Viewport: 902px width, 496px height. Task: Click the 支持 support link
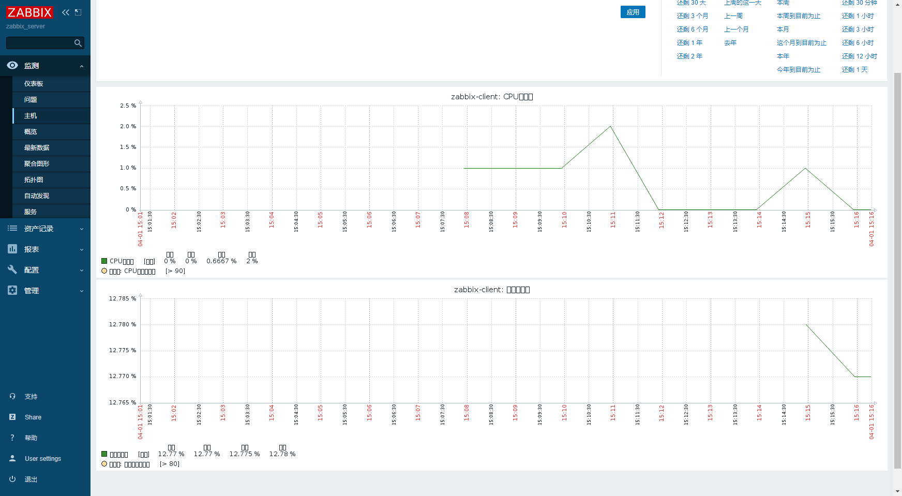[31, 397]
